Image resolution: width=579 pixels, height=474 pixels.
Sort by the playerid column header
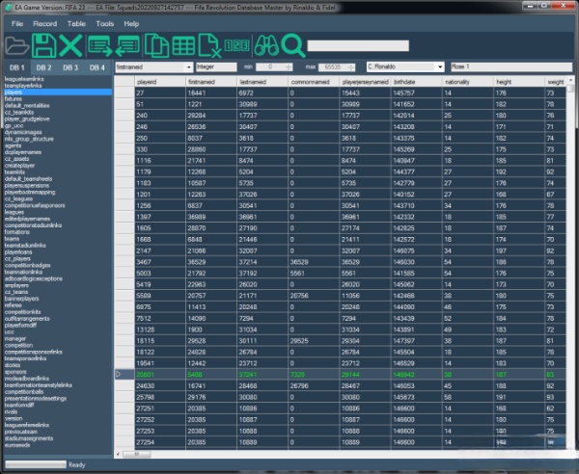[x=160, y=82]
